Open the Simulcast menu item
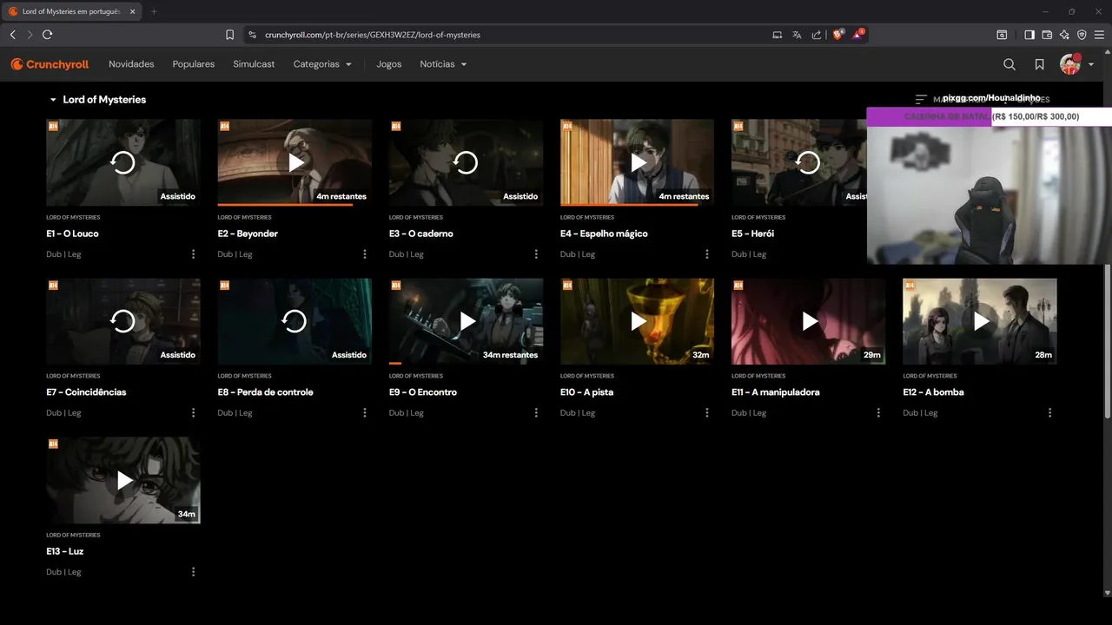This screenshot has height=625, width=1112. pos(254,64)
